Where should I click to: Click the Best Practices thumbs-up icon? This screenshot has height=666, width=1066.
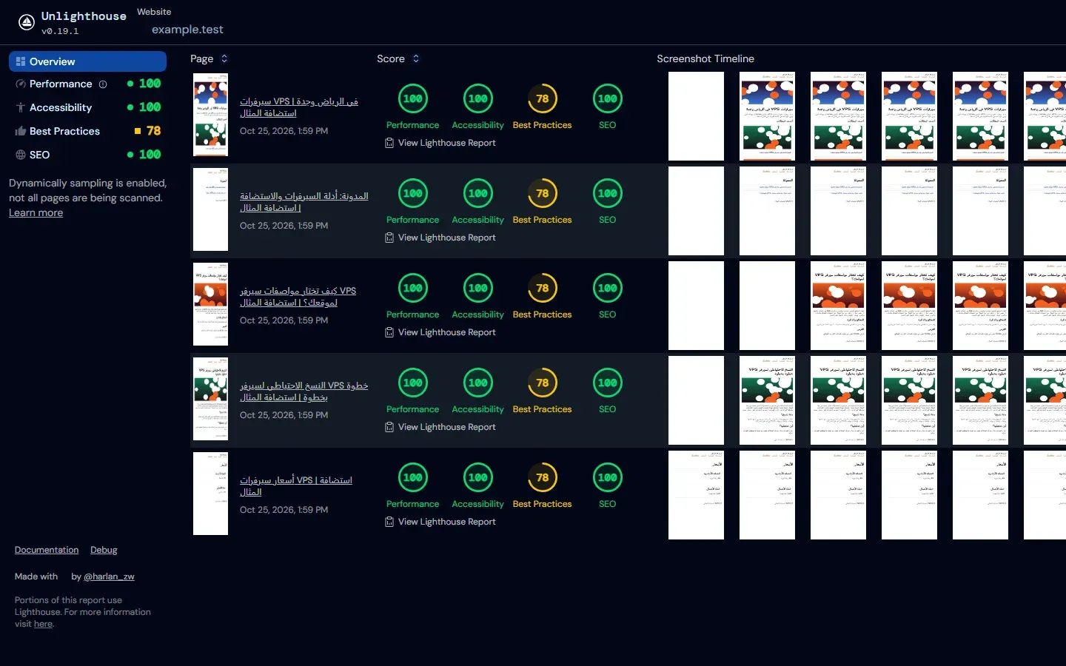point(21,131)
